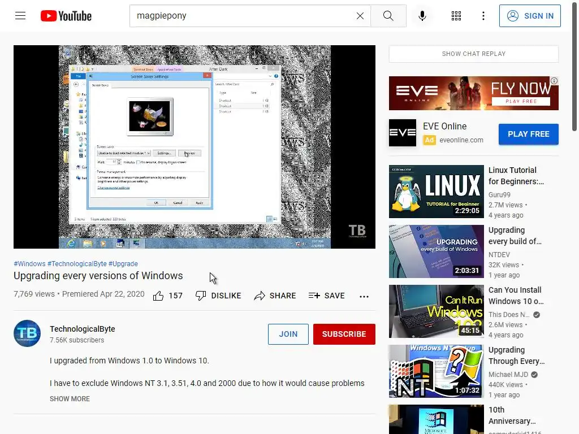Open the TechnologicalByte channel name
The width and height of the screenshot is (579, 434).
tap(83, 329)
